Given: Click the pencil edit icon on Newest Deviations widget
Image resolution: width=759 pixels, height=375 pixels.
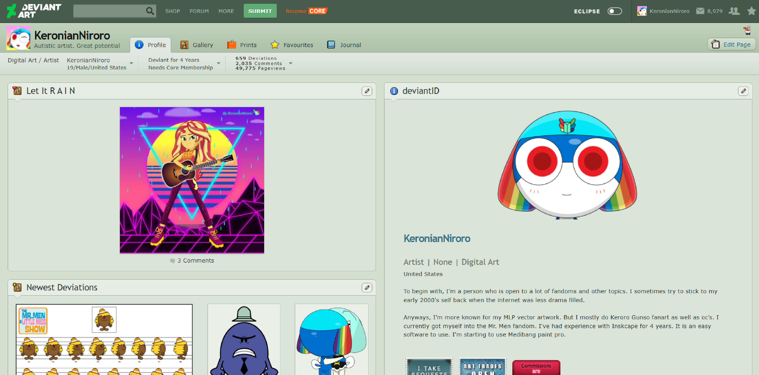Looking at the screenshot, I should pos(367,287).
